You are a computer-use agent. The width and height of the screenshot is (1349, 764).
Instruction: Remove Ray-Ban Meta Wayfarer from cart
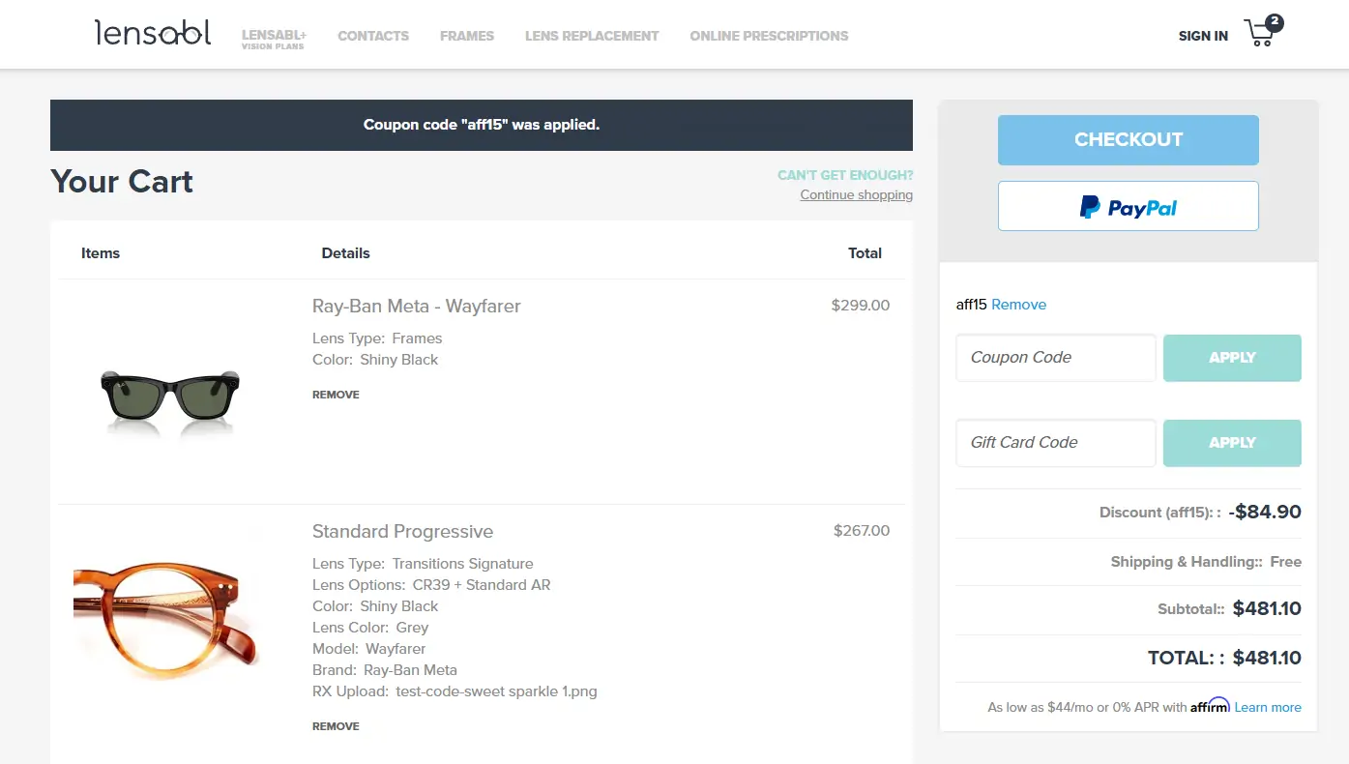336,395
